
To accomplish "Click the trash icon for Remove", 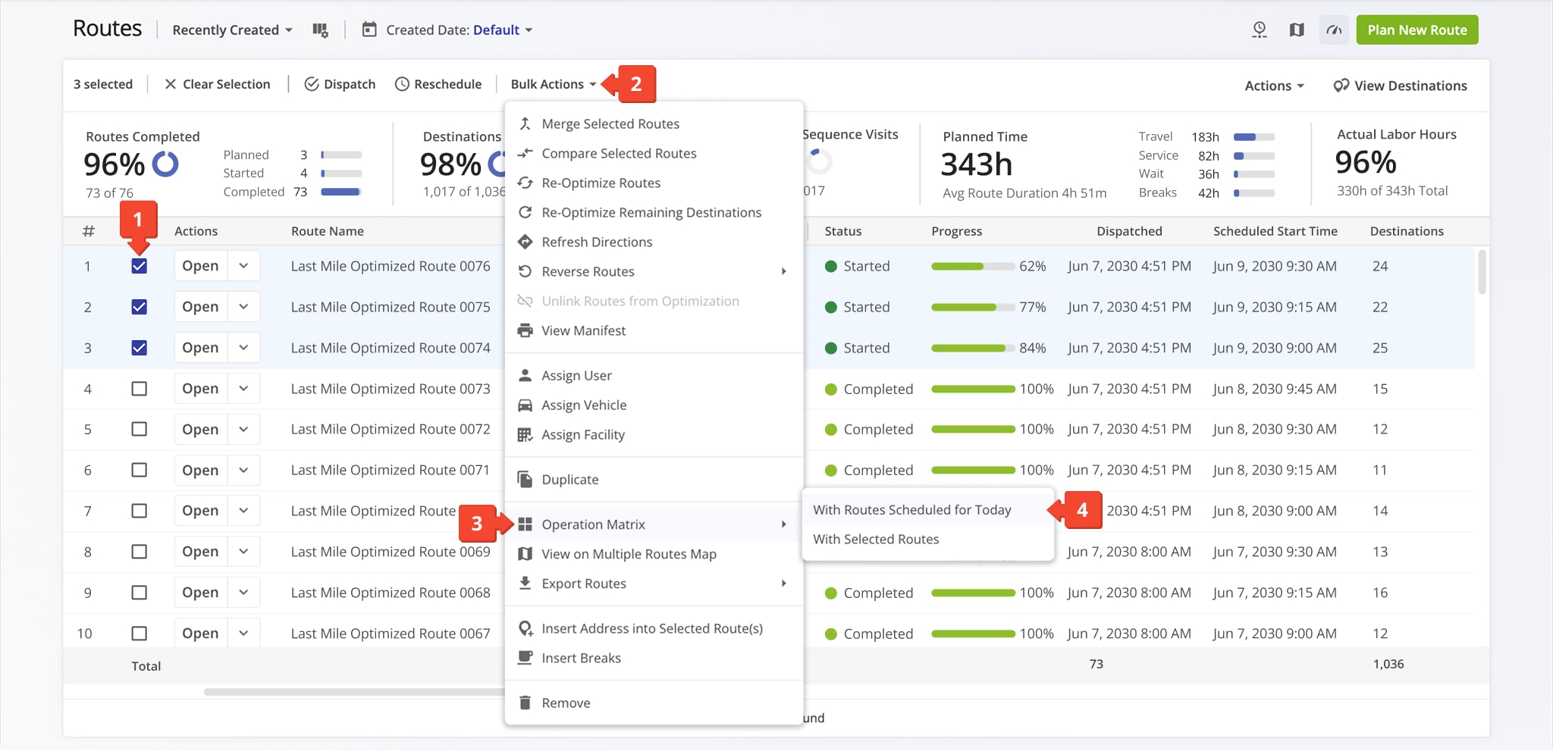I will coord(525,702).
